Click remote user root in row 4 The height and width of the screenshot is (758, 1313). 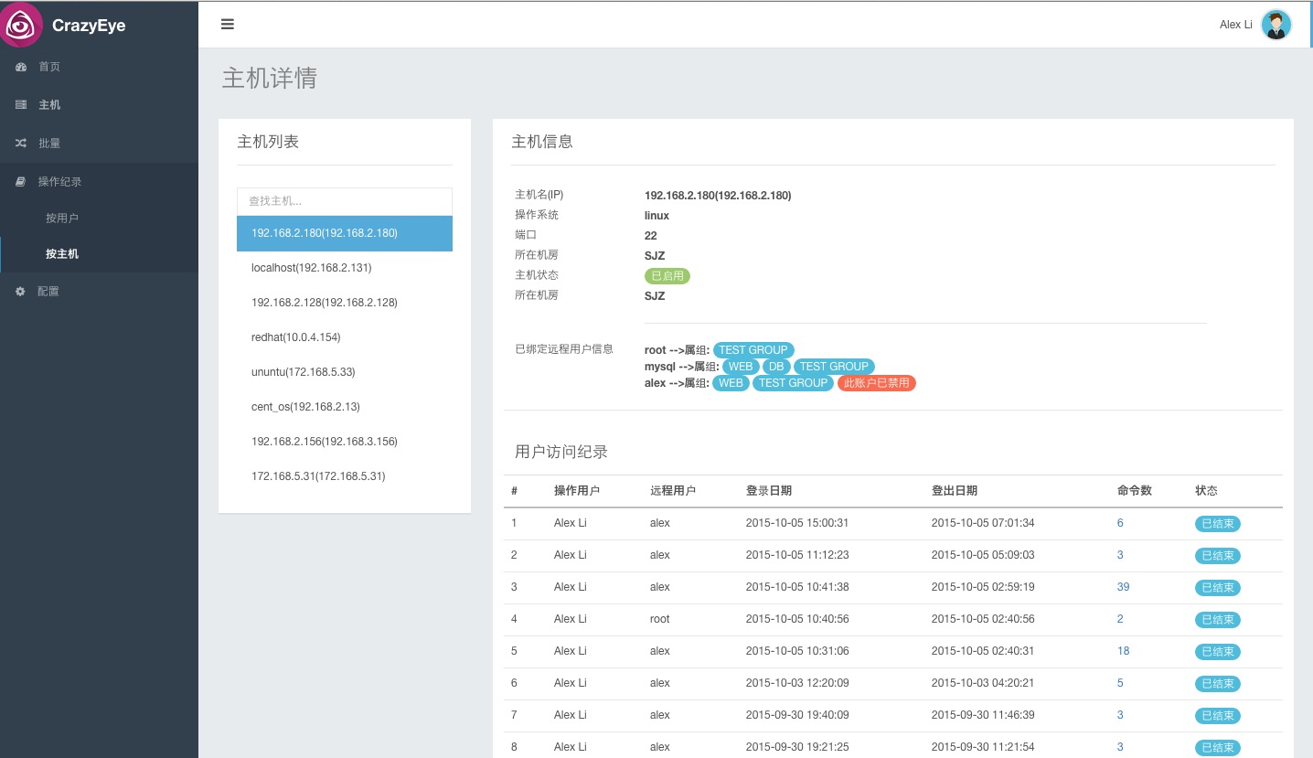click(x=660, y=619)
